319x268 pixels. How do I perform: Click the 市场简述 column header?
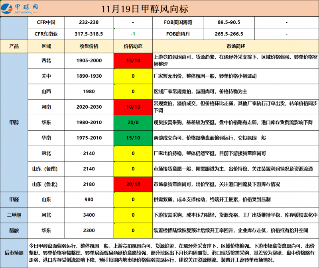[x=236, y=46]
